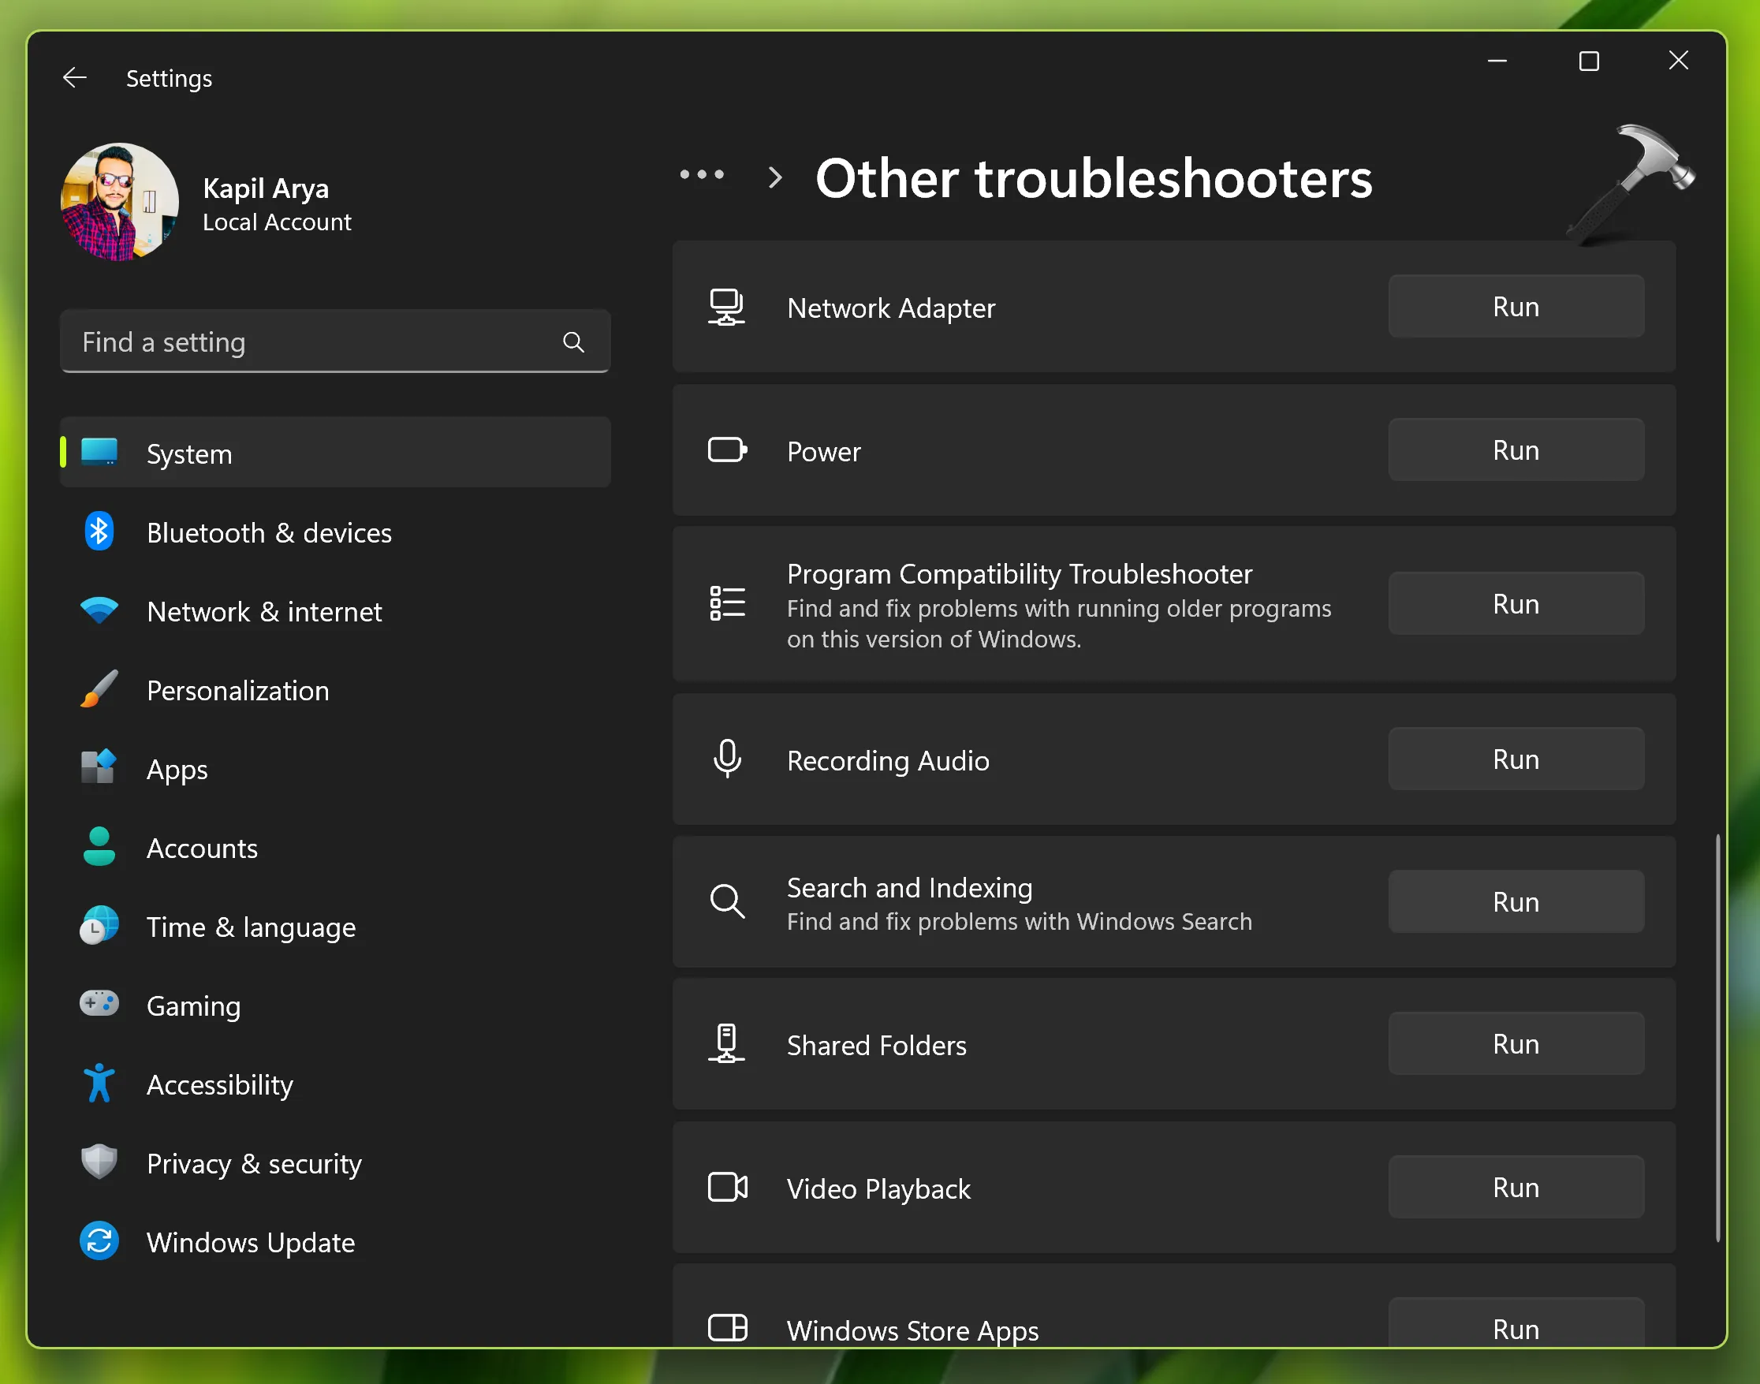Image resolution: width=1760 pixels, height=1384 pixels.
Task: Click the Program Compatibility Troubleshooter icon
Action: point(727,602)
